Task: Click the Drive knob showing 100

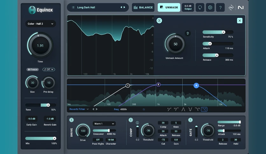Action: pos(83,131)
